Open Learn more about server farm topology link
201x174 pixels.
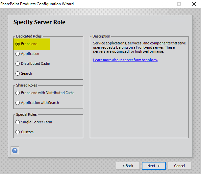(x=125, y=60)
